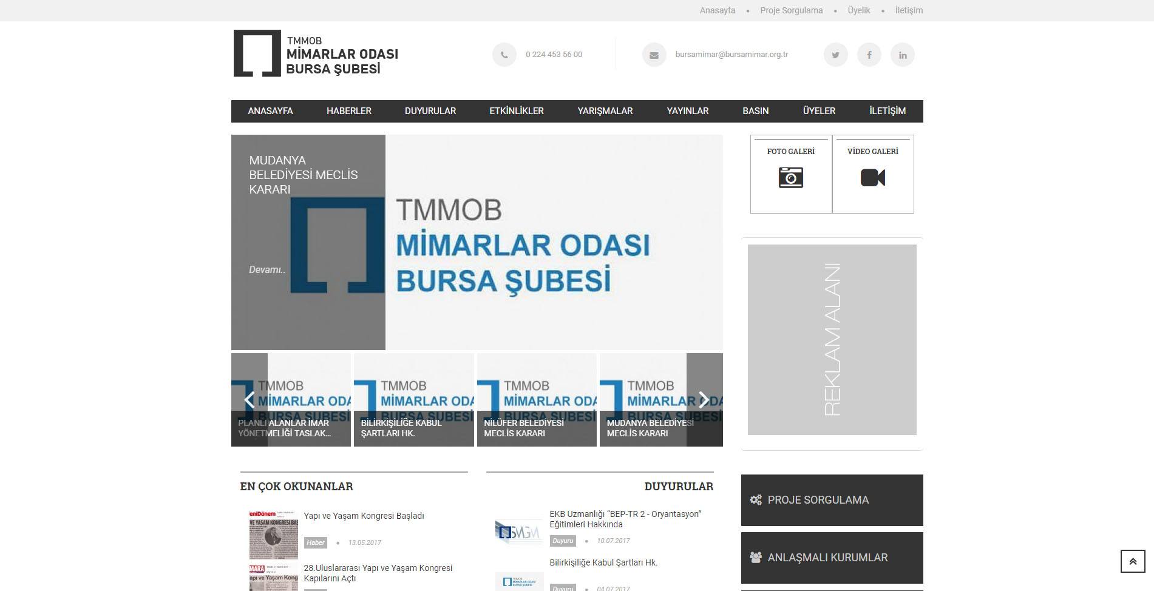Click the top bar Anasayfa link
The image size is (1154, 591).
coord(718,10)
